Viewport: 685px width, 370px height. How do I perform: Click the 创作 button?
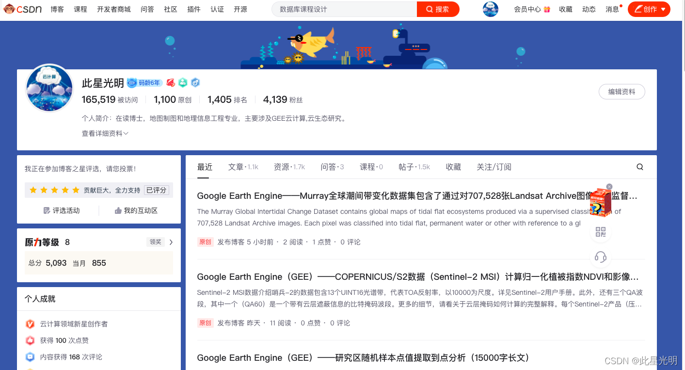tap(649, 9)
